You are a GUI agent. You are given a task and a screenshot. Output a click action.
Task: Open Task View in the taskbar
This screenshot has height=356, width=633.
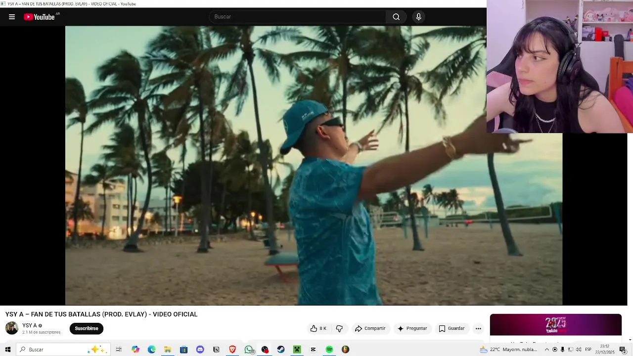[x=119, y=350]
